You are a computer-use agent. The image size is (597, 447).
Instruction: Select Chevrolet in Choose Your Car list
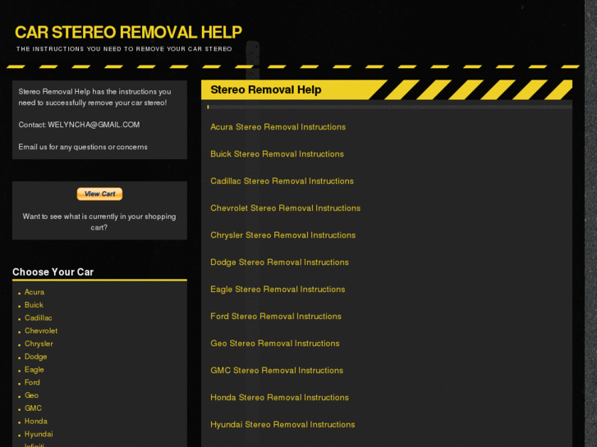click(x=41, y=331)
